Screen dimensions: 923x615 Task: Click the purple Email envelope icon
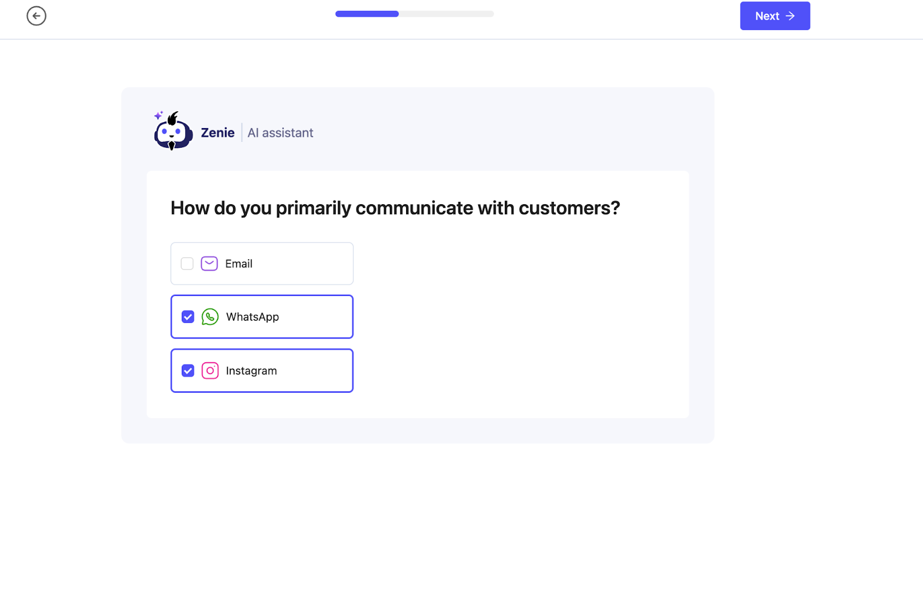coord(209,264)
